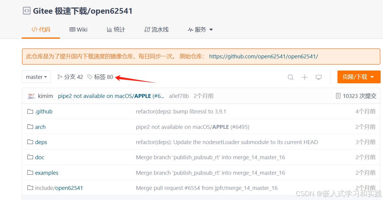Viewport: 383px width, 200px height.
Task: Open the search icon in the repo toolbar
Action: (290, 77)
